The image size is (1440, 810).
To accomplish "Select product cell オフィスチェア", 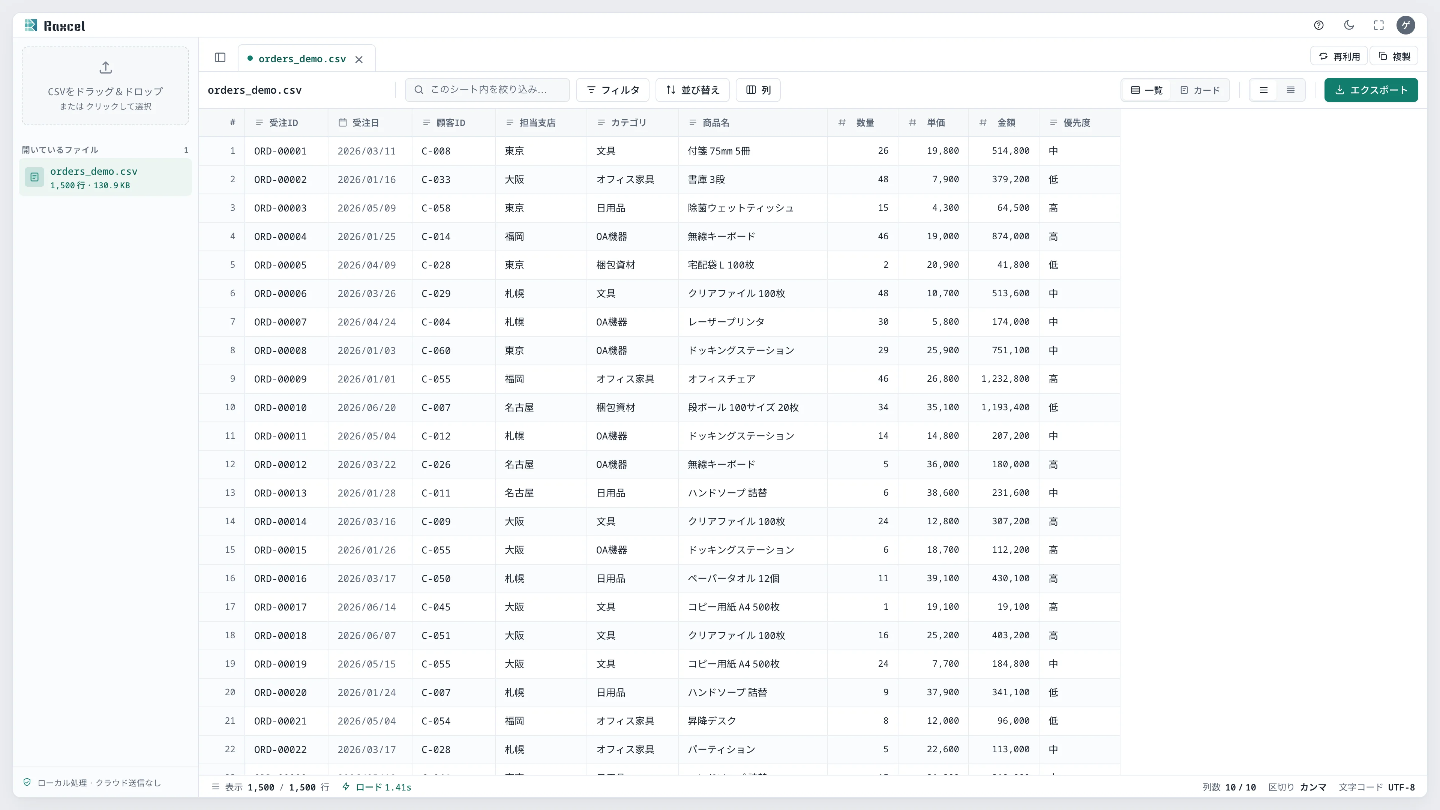I will coord(753,379).
